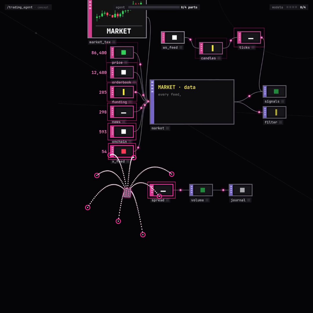Select the candles node's yellow bar icon
Image resolution: width=313 pixels, height=313 pixels.
pos(213,48)
